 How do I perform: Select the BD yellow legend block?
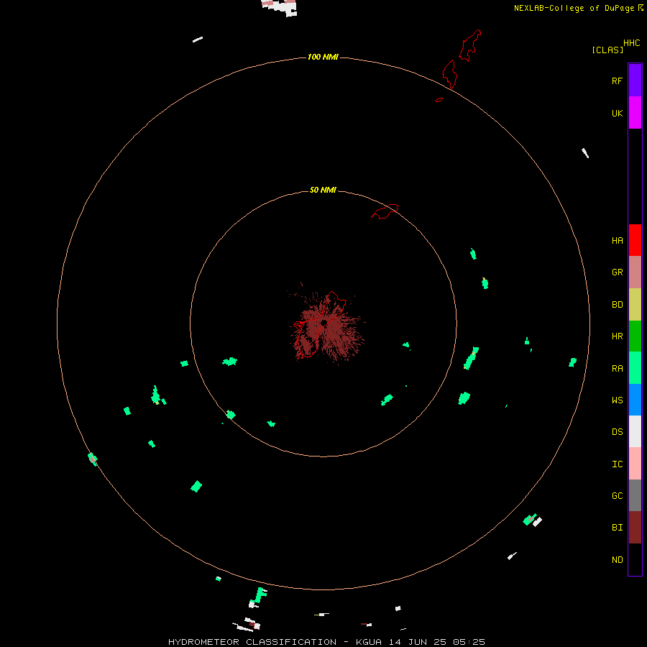[635, 305]
